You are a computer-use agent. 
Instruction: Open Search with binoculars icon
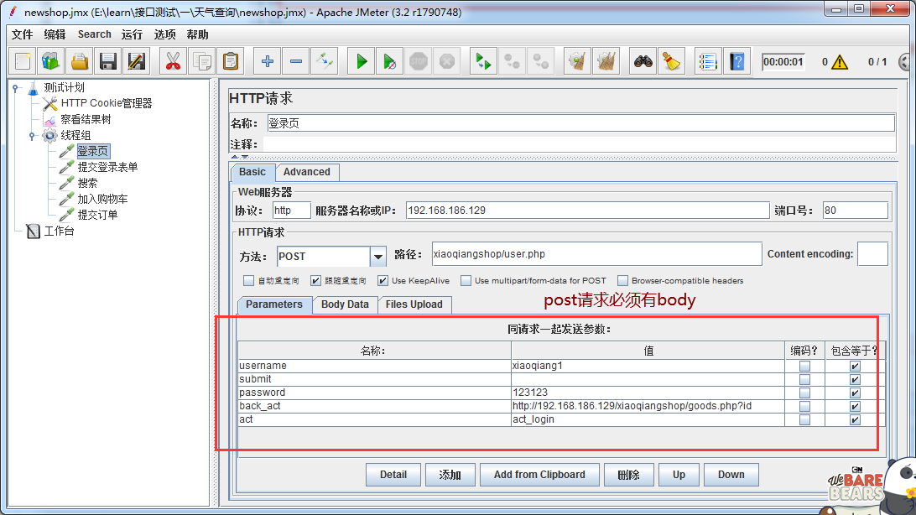[x=643, y=61]
